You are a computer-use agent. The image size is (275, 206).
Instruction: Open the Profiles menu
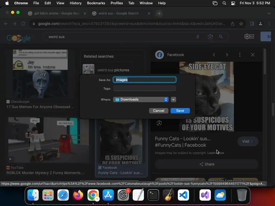click(117, 3)
